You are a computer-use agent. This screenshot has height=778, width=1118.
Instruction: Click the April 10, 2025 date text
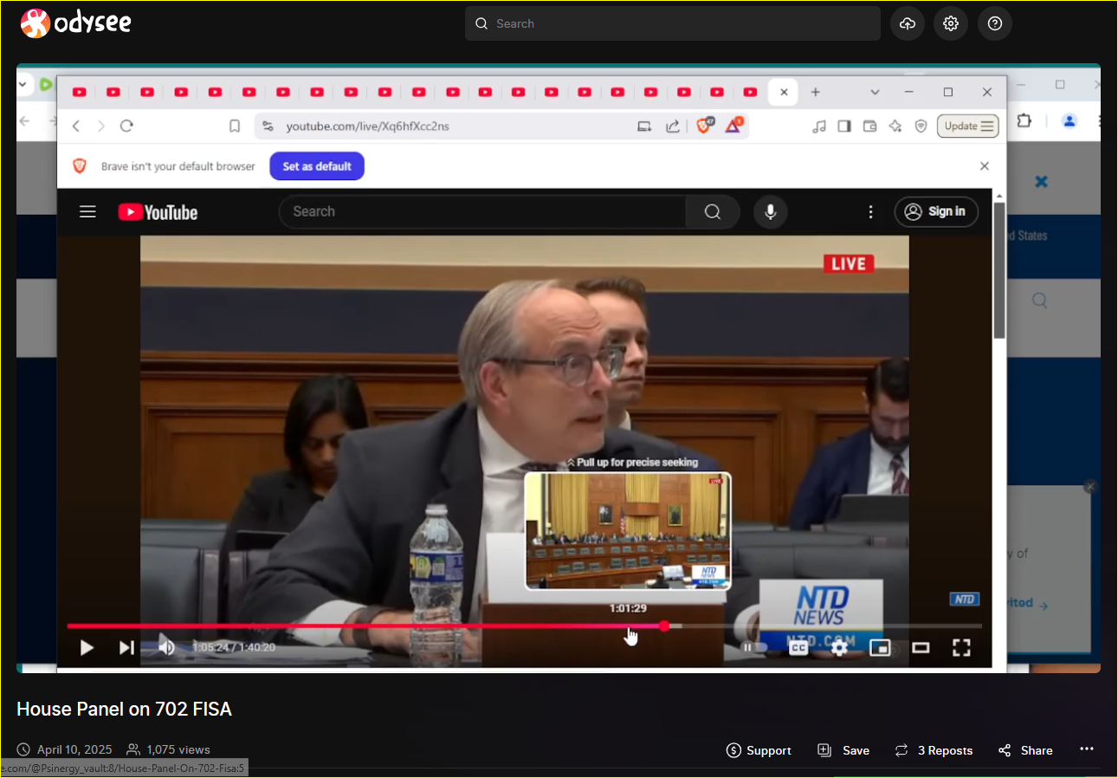point(74,749)
